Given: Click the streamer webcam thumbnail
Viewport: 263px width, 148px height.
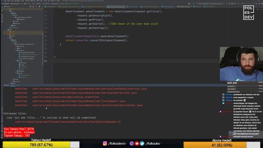Looking at the screenshot, I should pos(241,64).
